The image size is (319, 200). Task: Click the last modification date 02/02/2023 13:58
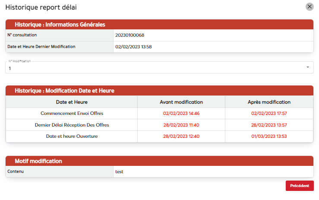[133, 47]
